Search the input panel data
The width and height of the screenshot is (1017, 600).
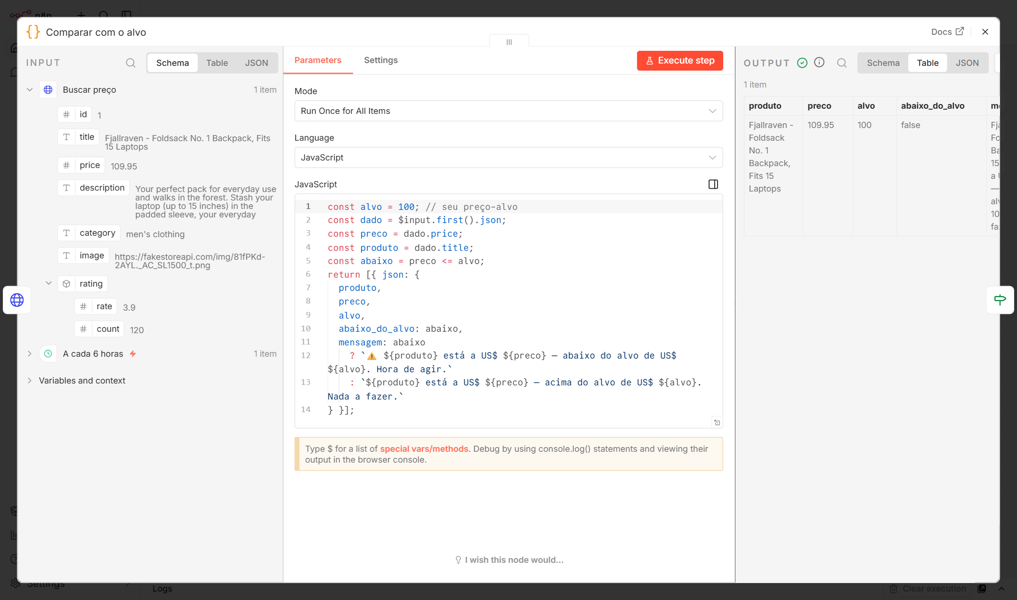pos(130,63)
